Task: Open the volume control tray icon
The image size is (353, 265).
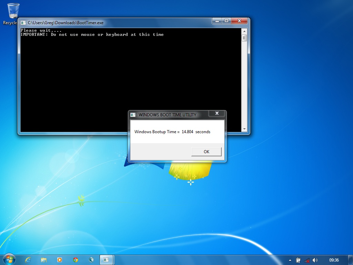Action: coord(315,260)
